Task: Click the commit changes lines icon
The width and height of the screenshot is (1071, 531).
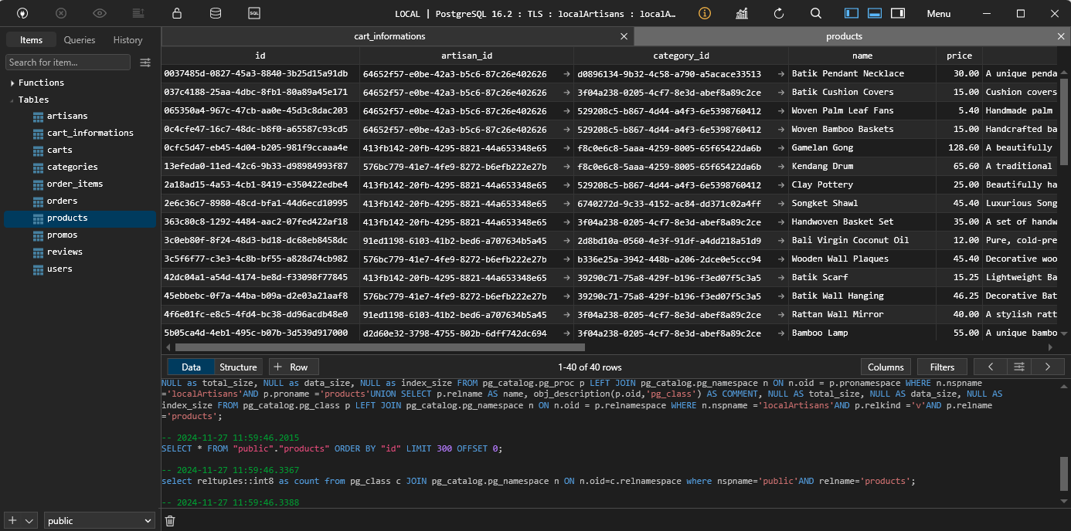Action: [138, 13]
